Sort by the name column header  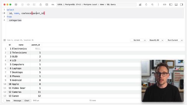pyautogui.click(x=21, y=45)
